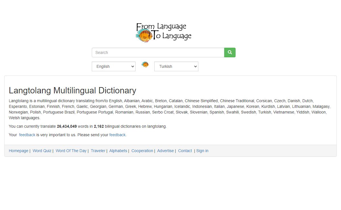
Task: Open the Turkish target language dropdown
Action: coord(176,66)
